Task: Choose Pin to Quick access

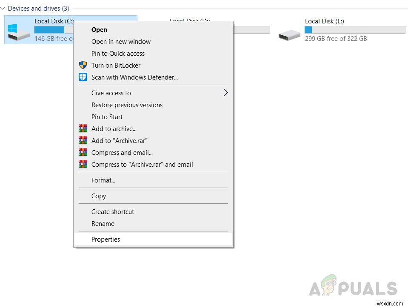Action: pyautogui.click(x=118, y=53)
